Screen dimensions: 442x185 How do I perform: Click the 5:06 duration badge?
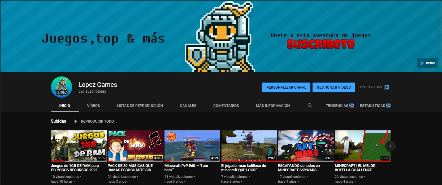(101, 158)
